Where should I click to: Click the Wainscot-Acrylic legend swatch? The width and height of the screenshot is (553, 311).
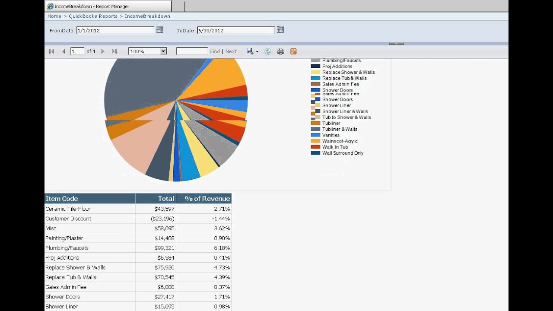point(315,141)
